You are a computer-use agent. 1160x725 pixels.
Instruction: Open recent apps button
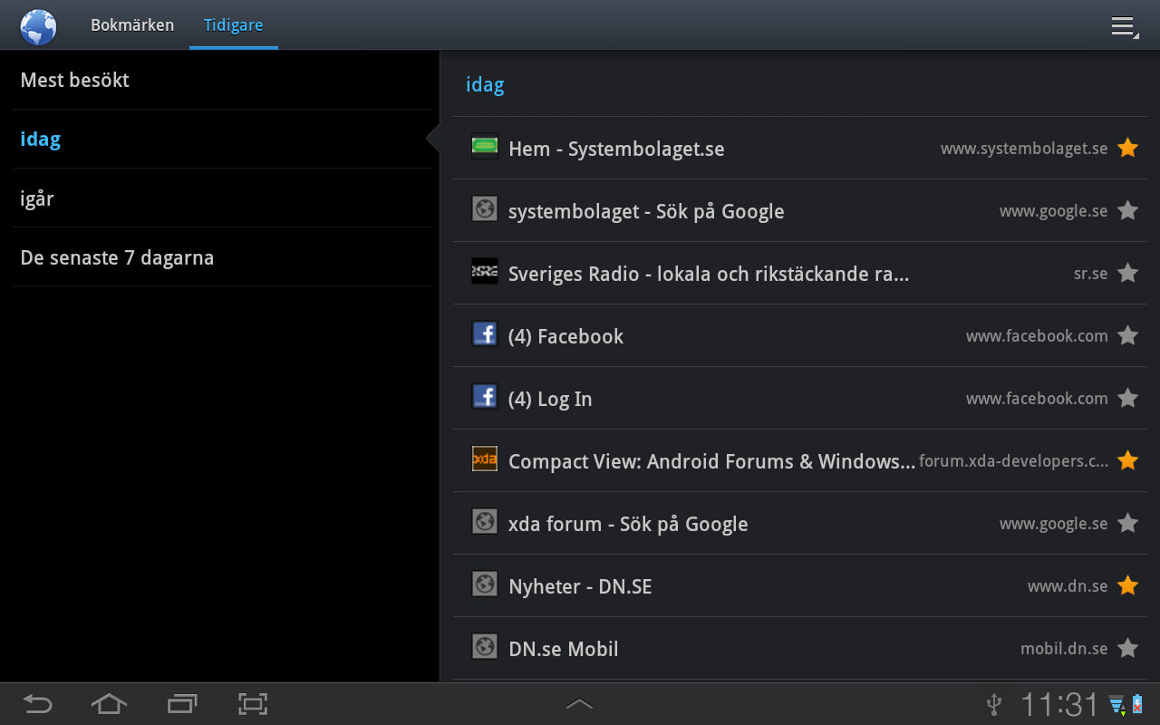182,703
